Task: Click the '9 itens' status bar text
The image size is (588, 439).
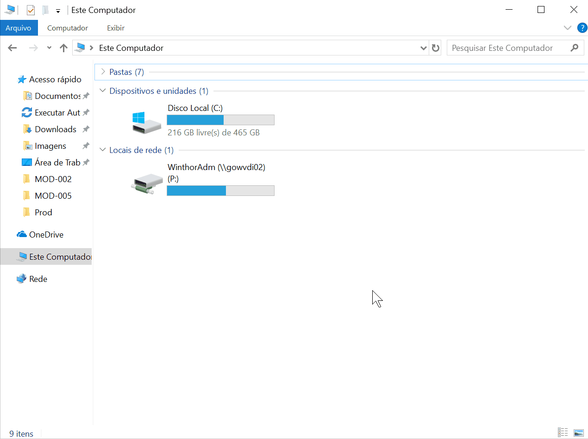Action: [21, 434]
